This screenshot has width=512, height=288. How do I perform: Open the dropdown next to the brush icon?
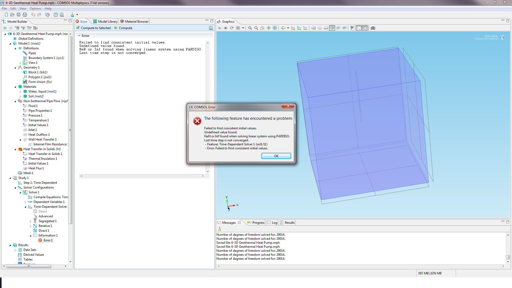click(x=77, y=15)
